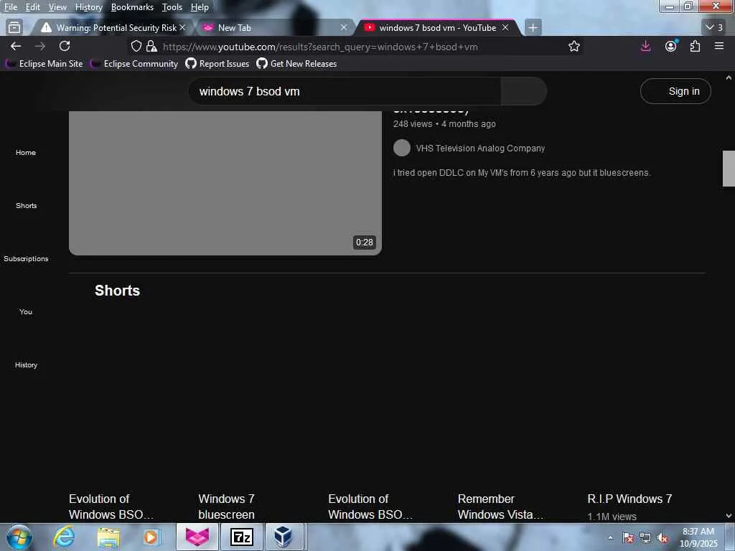Open the browser account menu
The image size is (735, 551).
pyautogui.click(x=671, y=46)
